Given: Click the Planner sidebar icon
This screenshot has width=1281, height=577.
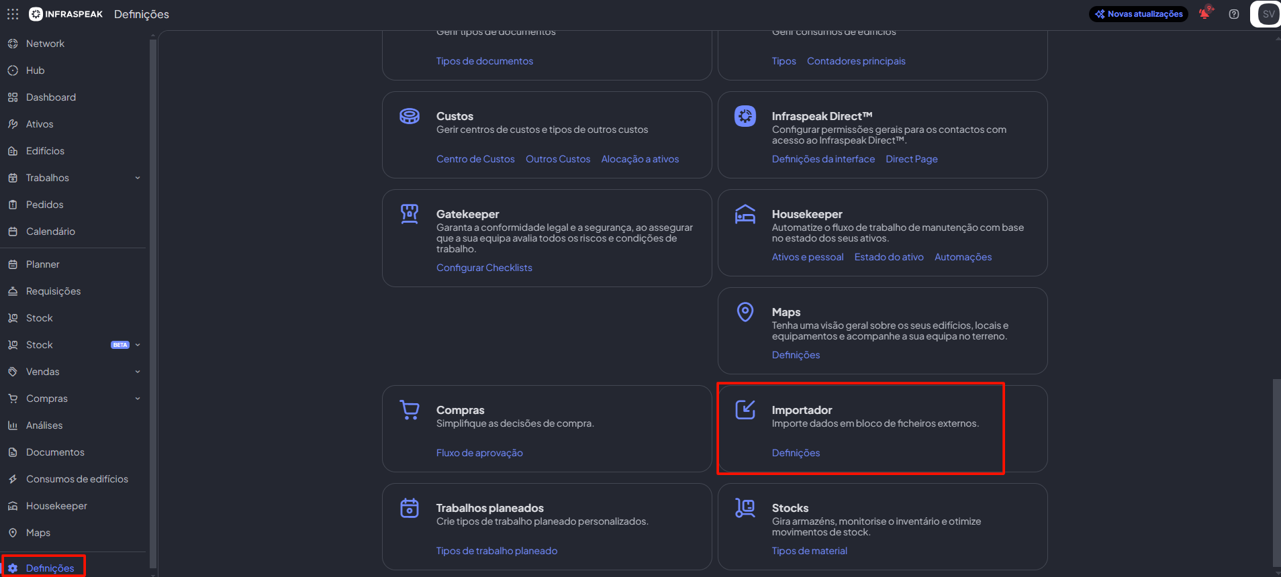Looking at the screenshot, I should pos(13,264).
